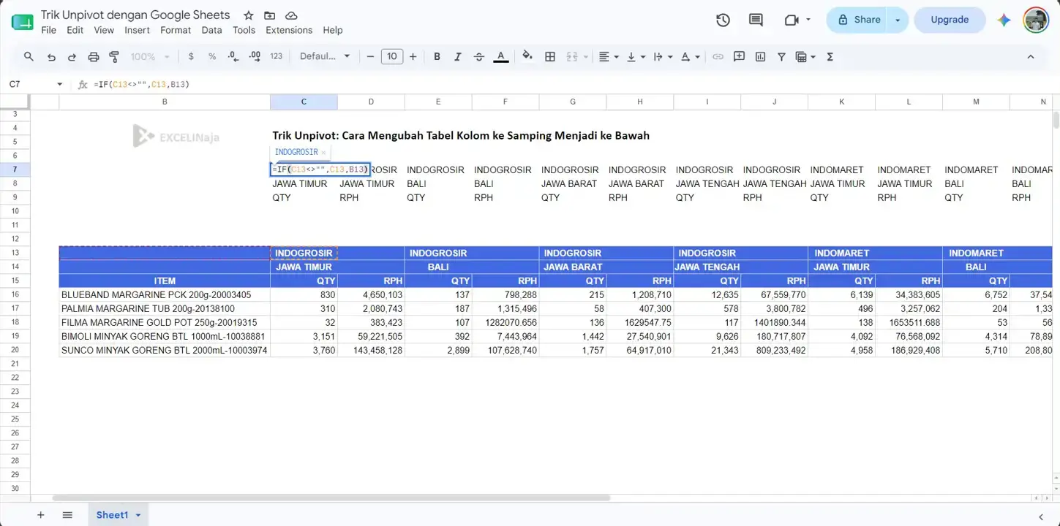The height and width of the screenshot is (526, 1060).
Task: Open version history clock icon
Action: pos(723,20)
